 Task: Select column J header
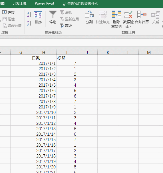[87, 52]
